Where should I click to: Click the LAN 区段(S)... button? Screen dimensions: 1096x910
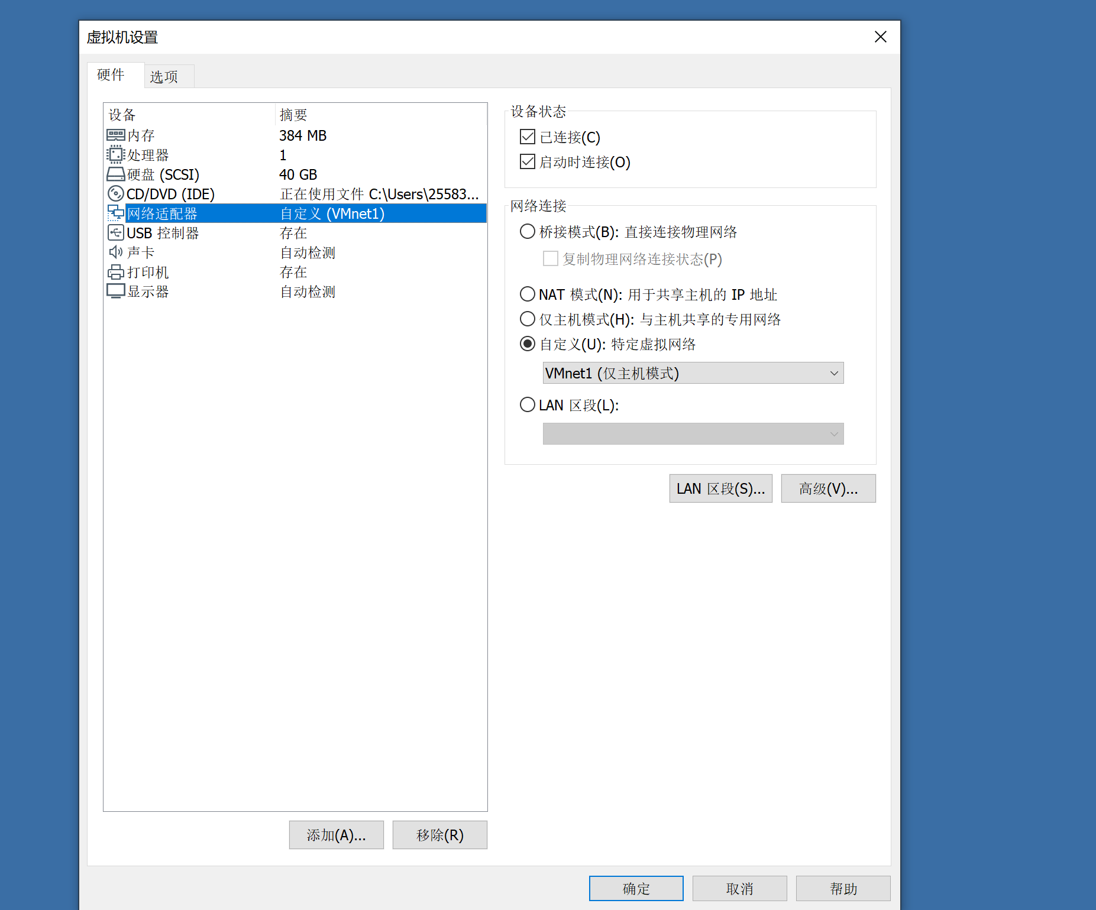[720, 488]
